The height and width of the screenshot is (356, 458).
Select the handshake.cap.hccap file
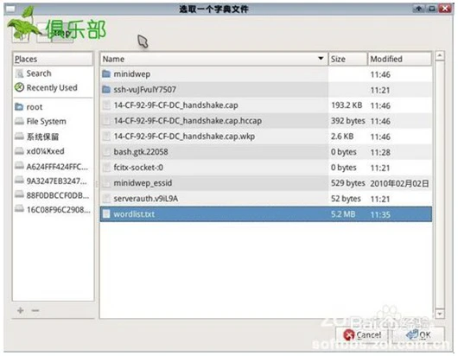pos(265,121)
